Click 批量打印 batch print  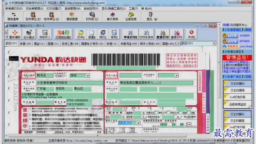[163, 34]
